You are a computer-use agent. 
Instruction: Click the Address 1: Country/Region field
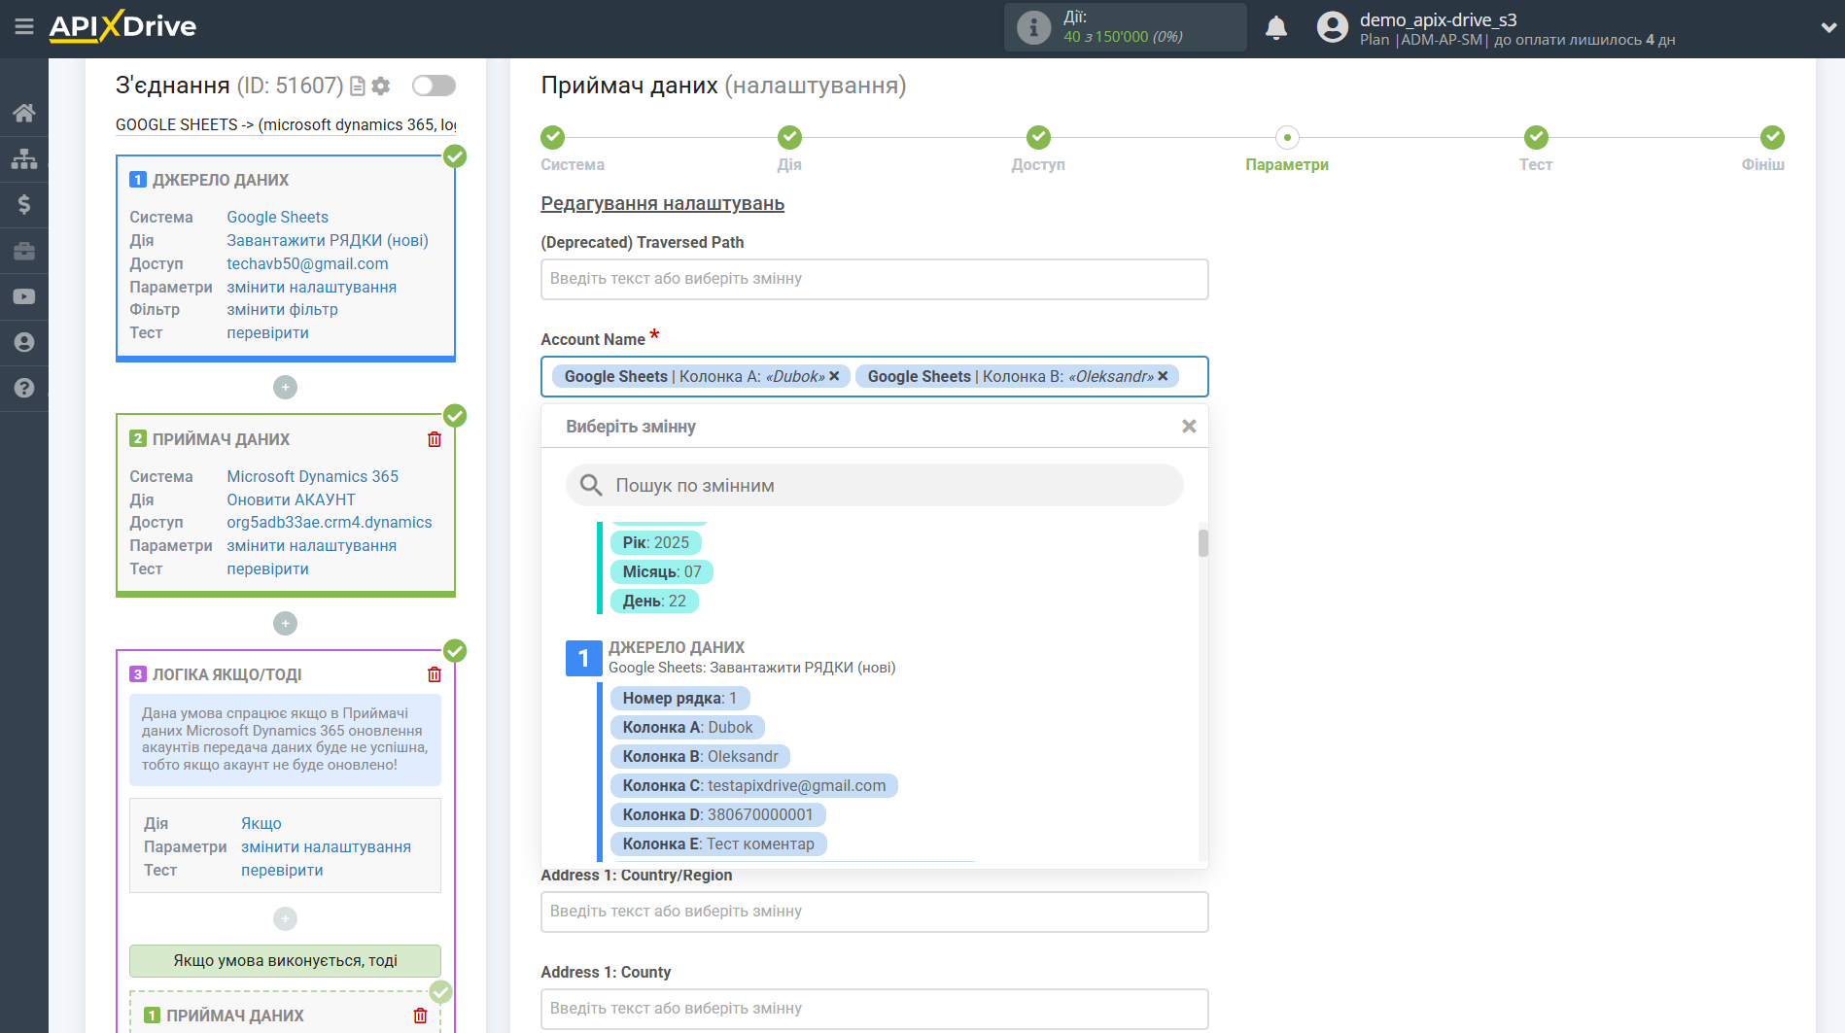coord(874,912)
